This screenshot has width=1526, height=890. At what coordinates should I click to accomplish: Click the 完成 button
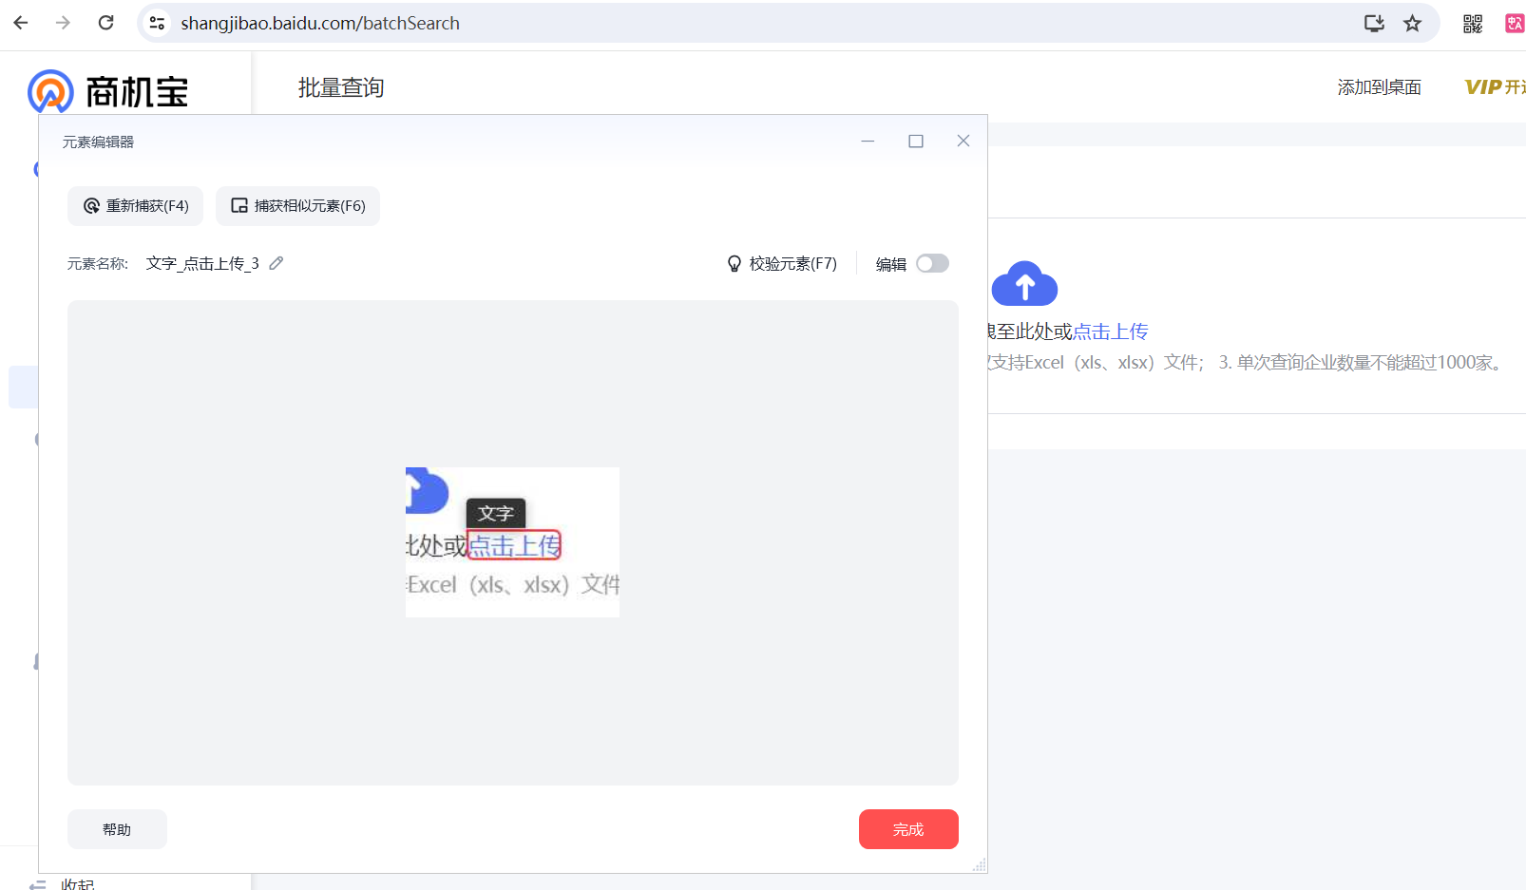click(908, 829)
